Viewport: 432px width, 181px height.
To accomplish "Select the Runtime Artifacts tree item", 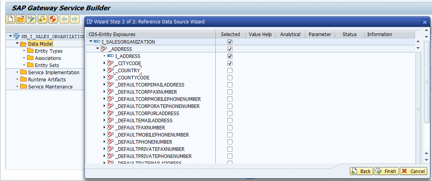I will coord(47,79).
